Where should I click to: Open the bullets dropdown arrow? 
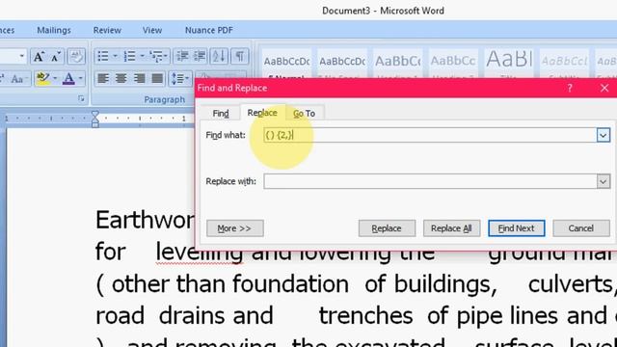(116, 56)
